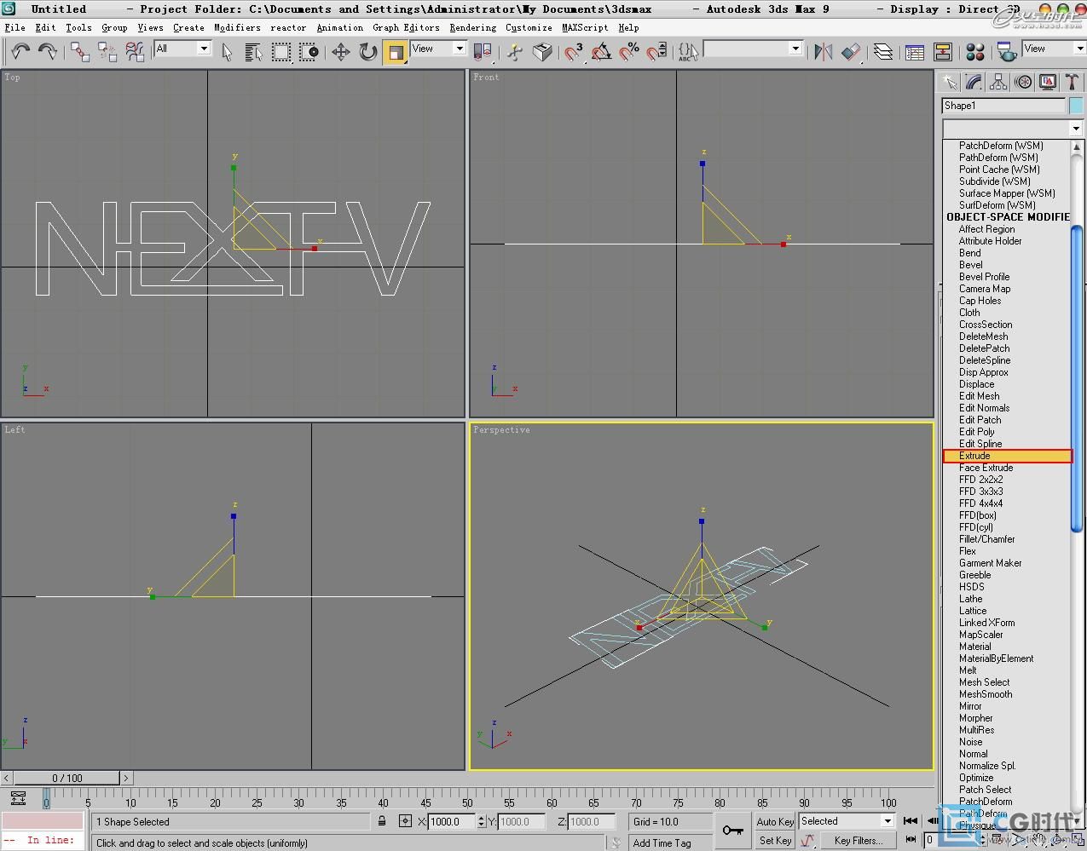The width and height of the screenshot is (1087, 851).
Task: Open the MAXScript menu
Action: click(585, 27)
